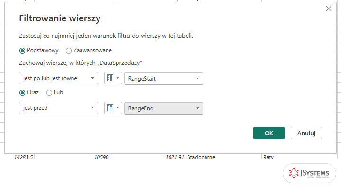Screen dimensions: 341x188
Task: Click the Anuluj button
Action: 306,133
